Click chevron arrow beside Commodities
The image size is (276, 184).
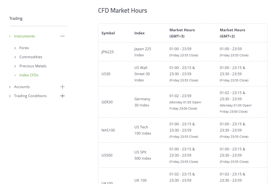[15, 57]
